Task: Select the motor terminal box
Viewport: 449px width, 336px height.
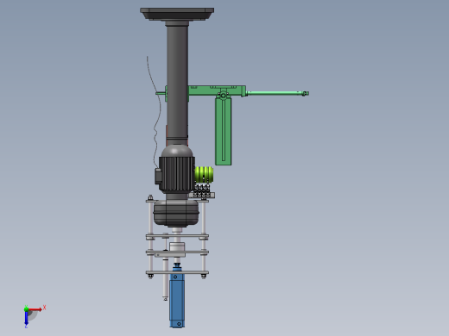Action: (x=158, y=176)
